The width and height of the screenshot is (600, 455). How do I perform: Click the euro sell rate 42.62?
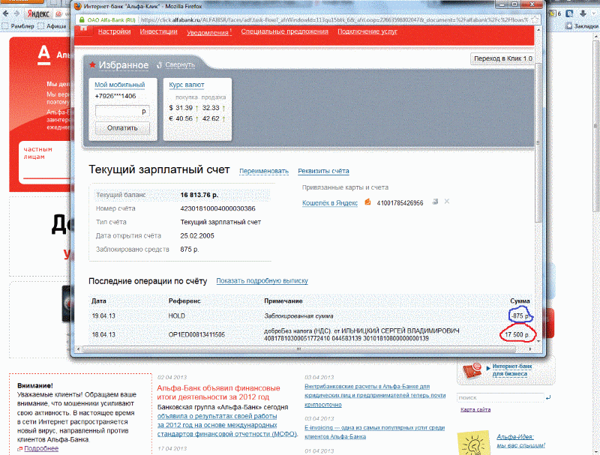211,118
